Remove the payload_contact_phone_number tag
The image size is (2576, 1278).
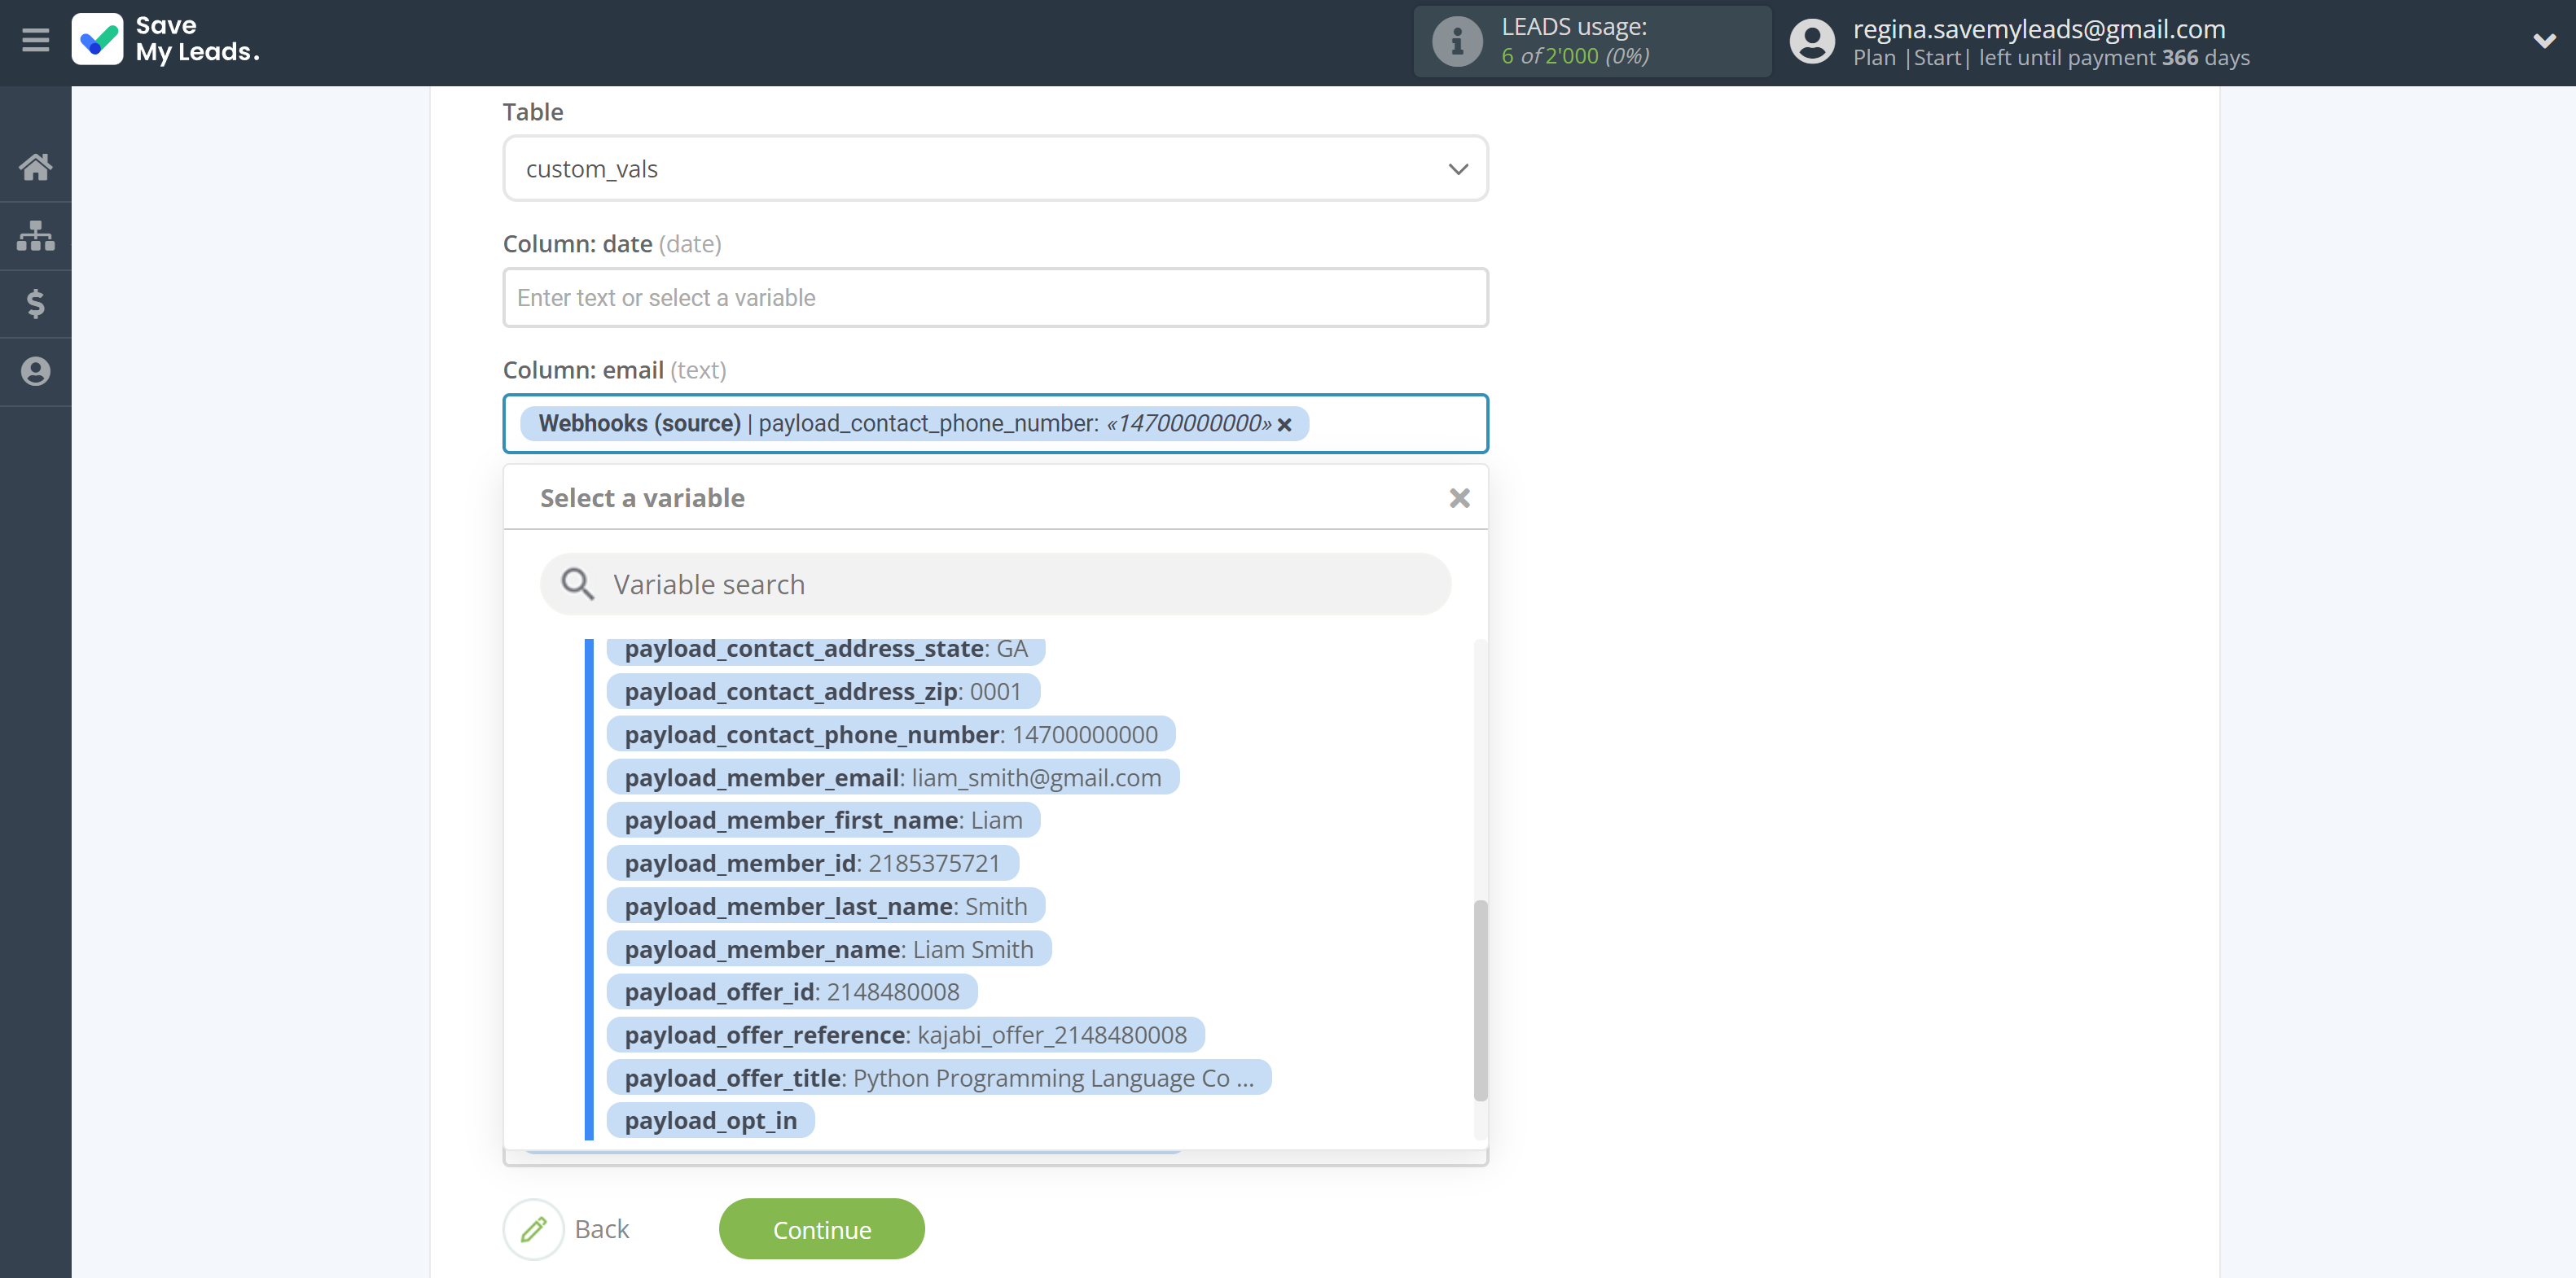click(x=1285, y=425)
